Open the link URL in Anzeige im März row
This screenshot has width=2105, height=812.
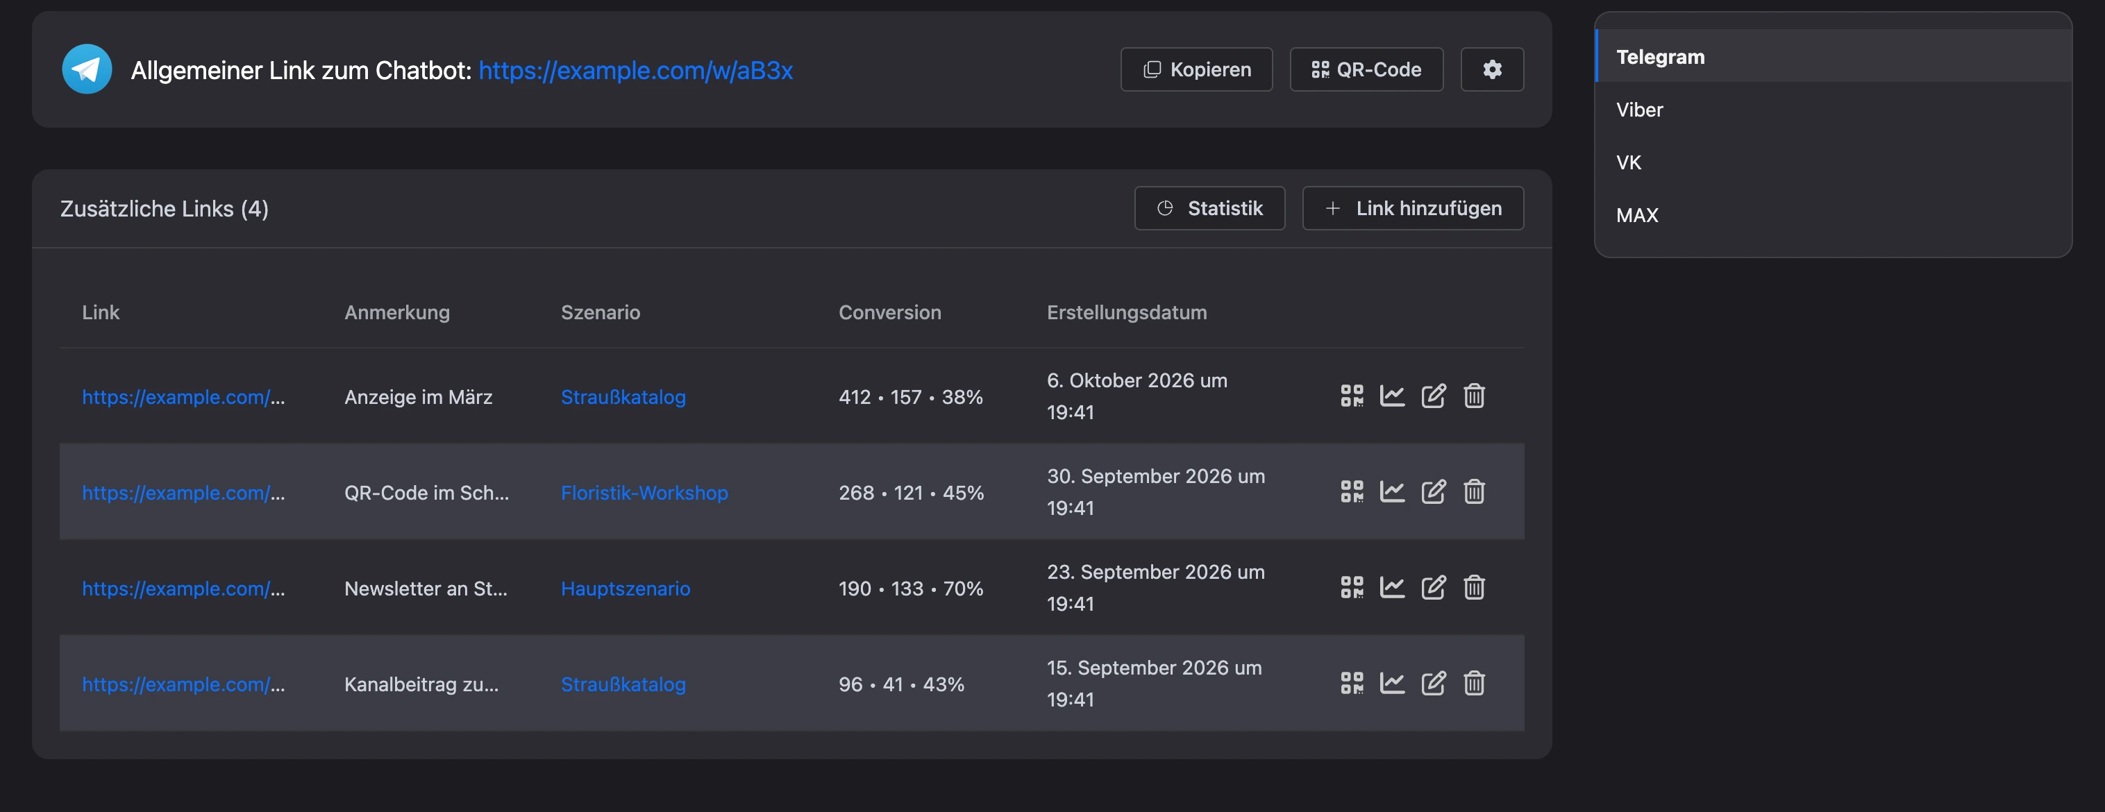pos(183,397)
